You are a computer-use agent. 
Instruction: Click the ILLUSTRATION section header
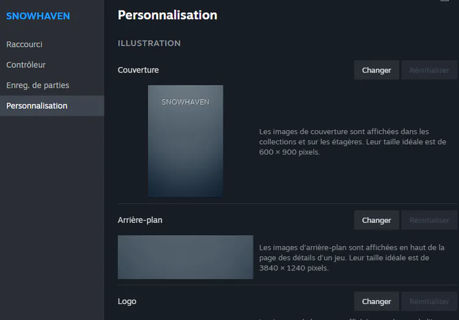pos(149,43)
